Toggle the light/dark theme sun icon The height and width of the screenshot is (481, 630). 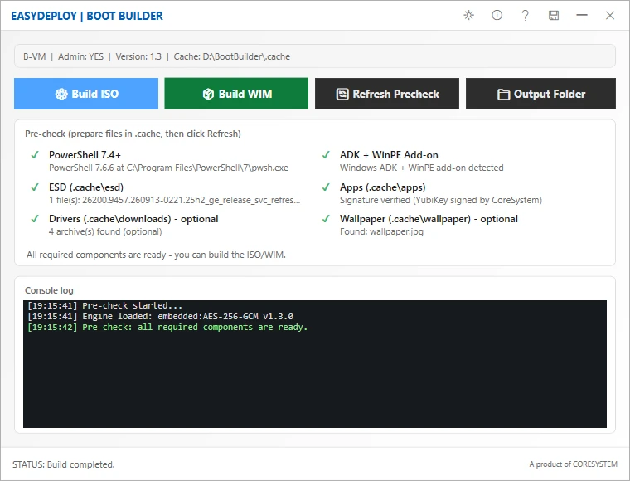tap(468, 15)
